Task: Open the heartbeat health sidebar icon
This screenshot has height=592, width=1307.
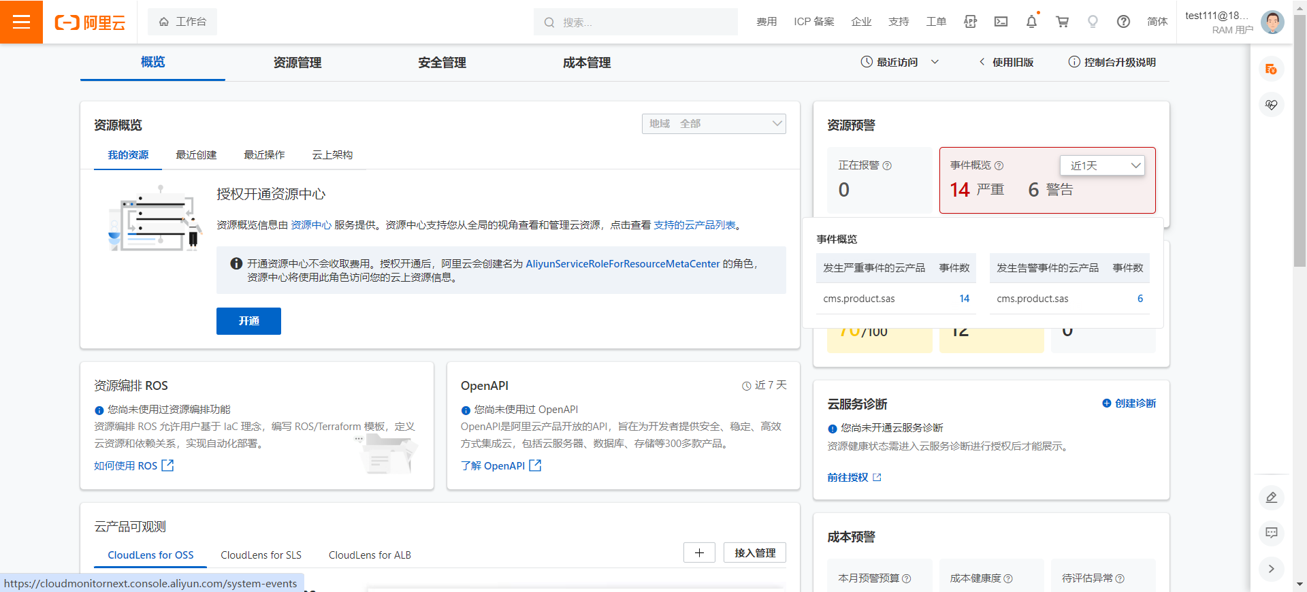Action: pos(1271,105)
